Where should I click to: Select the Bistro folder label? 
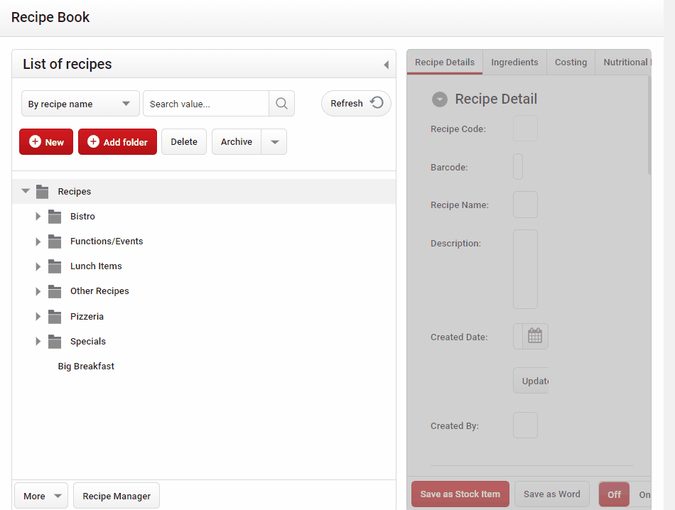click(82, 217)
